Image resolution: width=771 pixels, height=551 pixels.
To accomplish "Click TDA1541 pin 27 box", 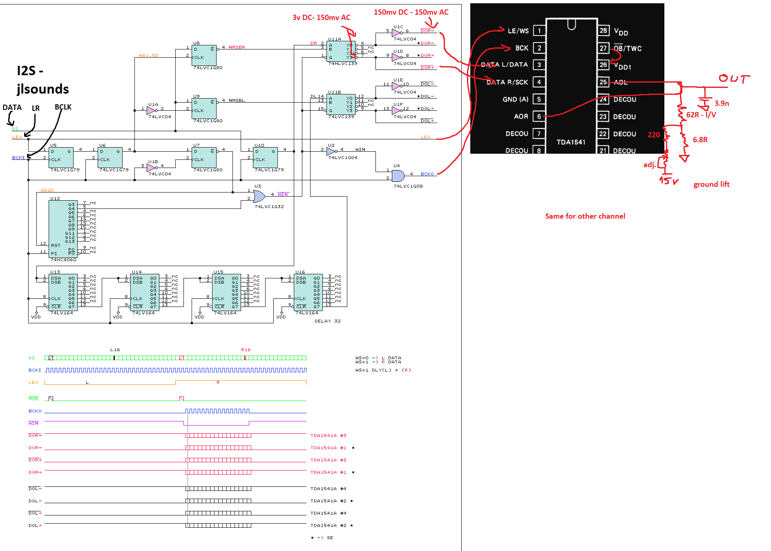I will pos(603,48).
